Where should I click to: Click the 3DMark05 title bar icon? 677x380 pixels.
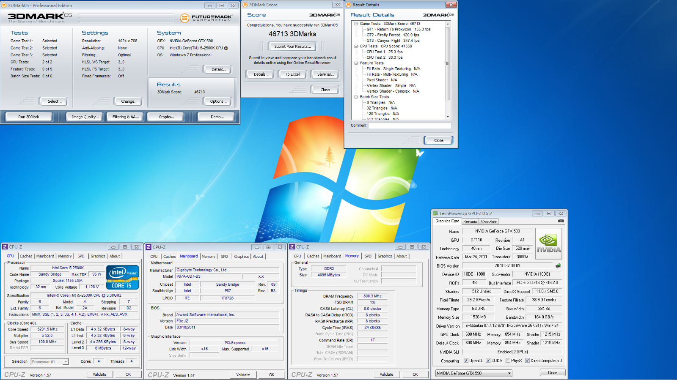(4, 5)
